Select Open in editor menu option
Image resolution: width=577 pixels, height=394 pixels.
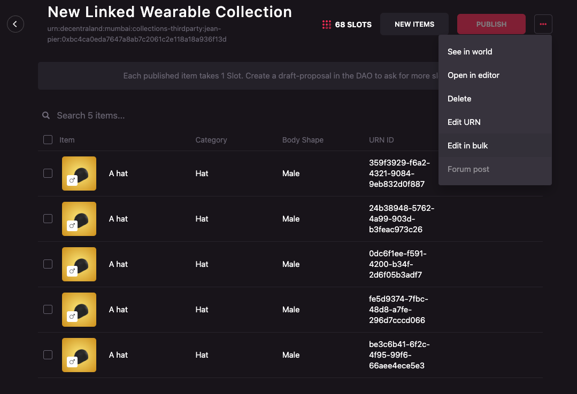coord(473,75)
